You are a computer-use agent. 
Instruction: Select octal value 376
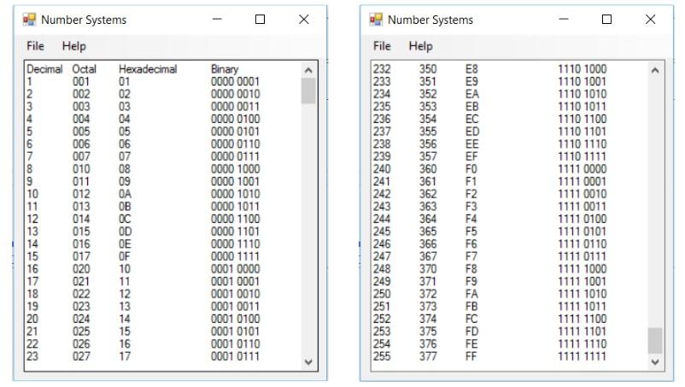428,343
